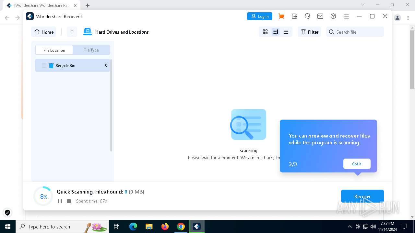Open customer support headset icon
This screenshot has height=233, width=415.
tap(307, 16)
